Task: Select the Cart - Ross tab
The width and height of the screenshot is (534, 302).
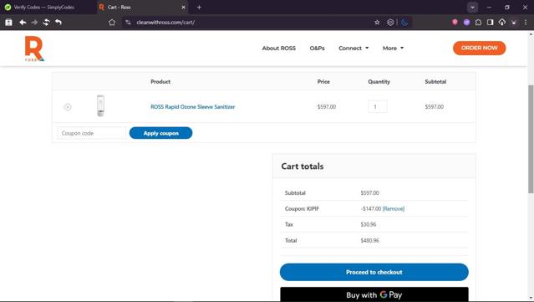Action: (x=142, y=8)
